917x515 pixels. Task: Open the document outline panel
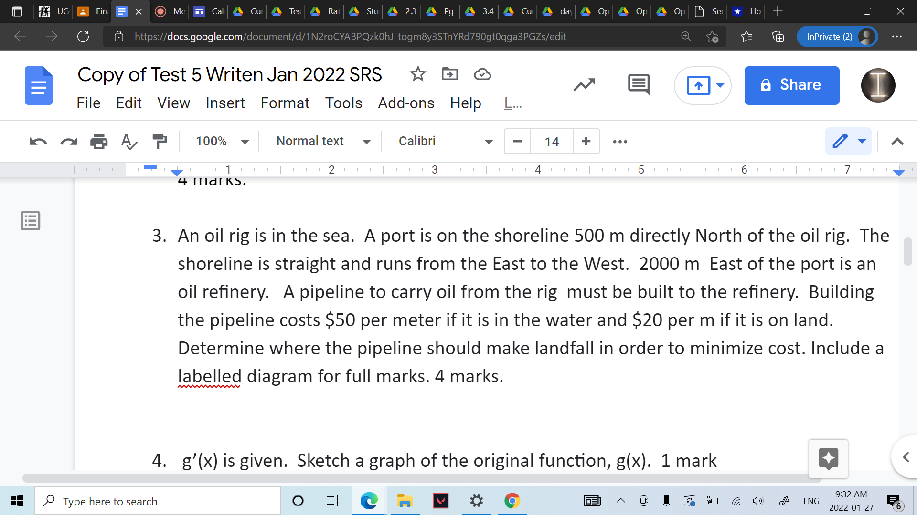30,220
